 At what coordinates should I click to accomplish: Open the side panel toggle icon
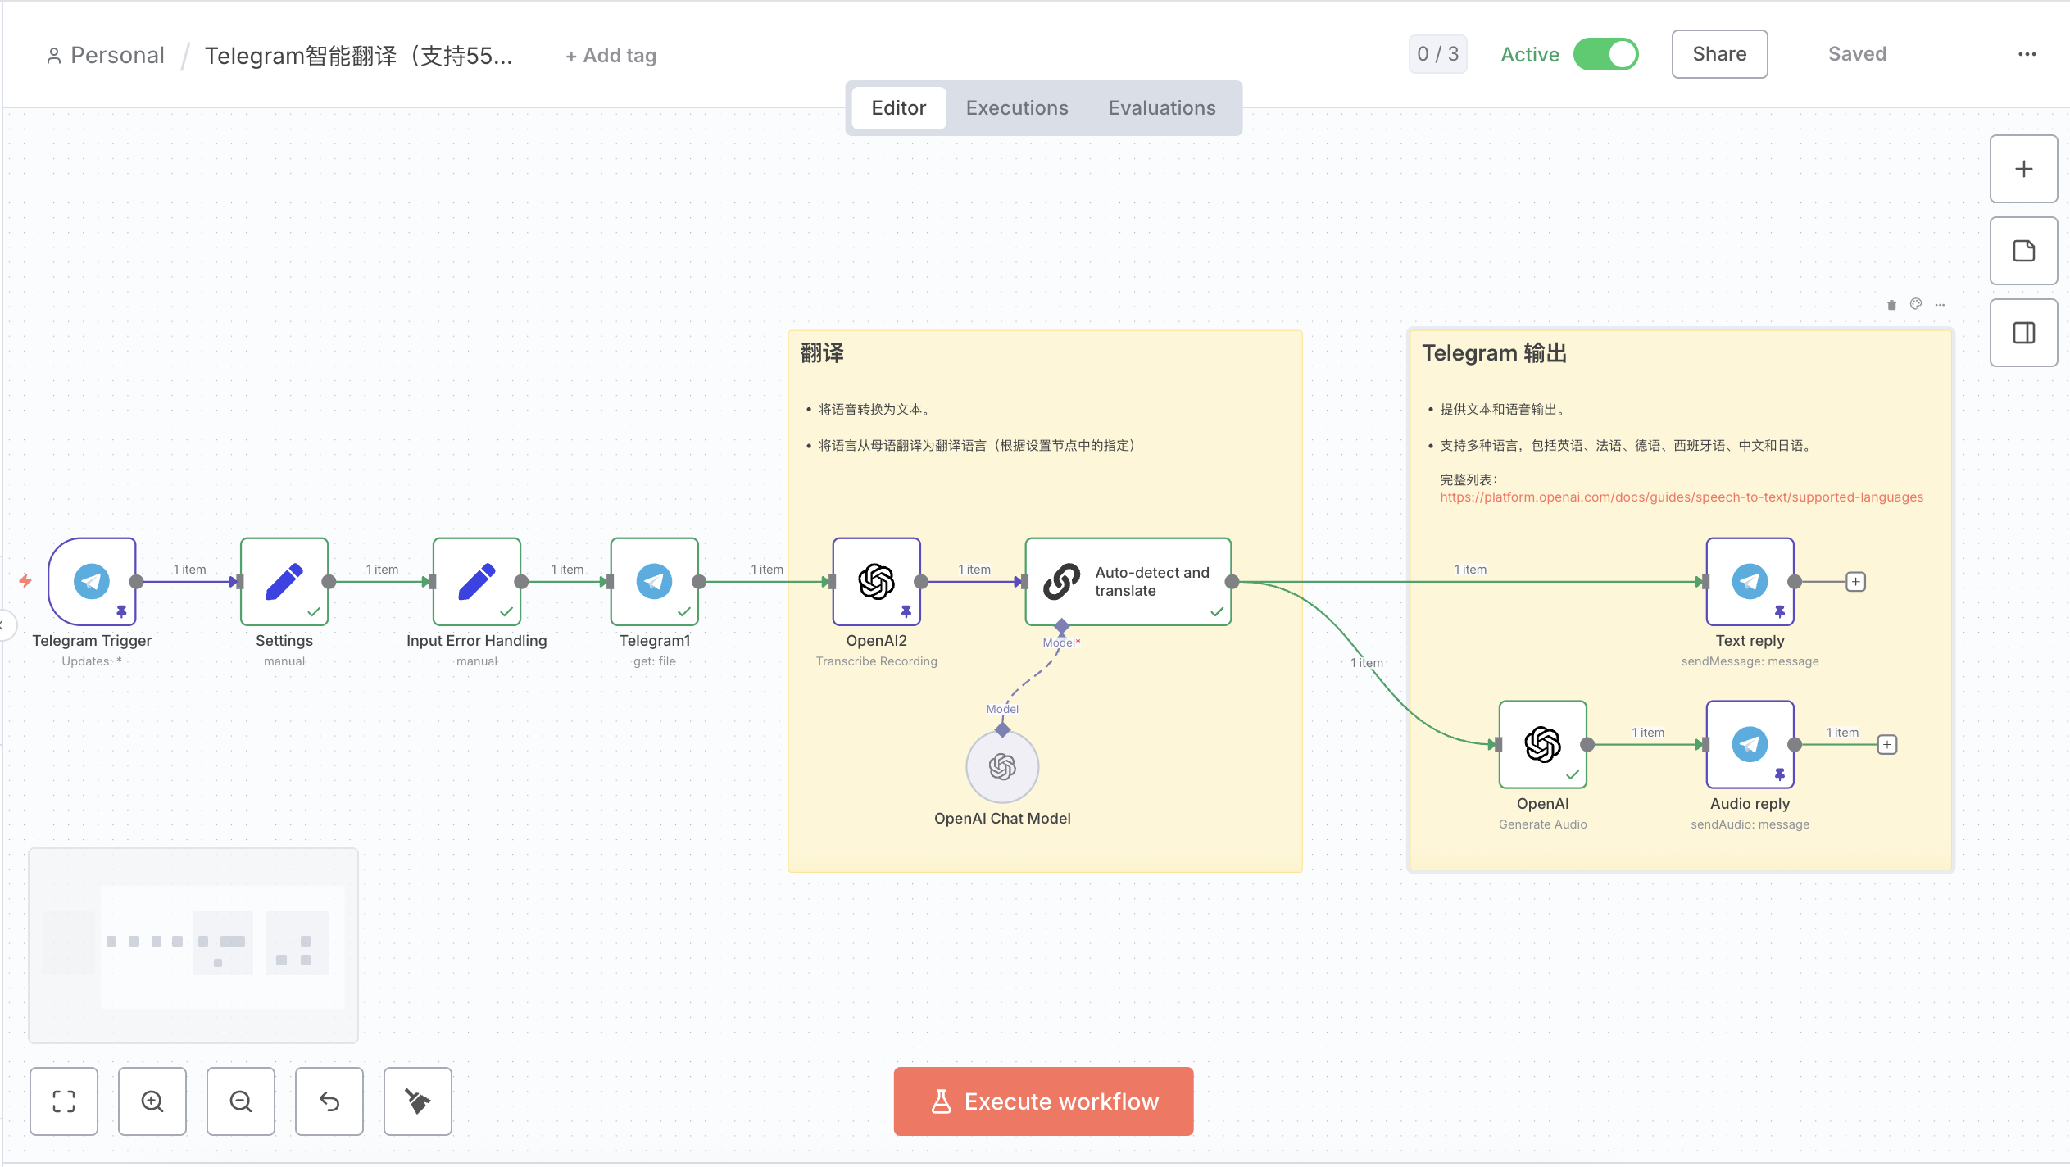(x=2023, y=333)
